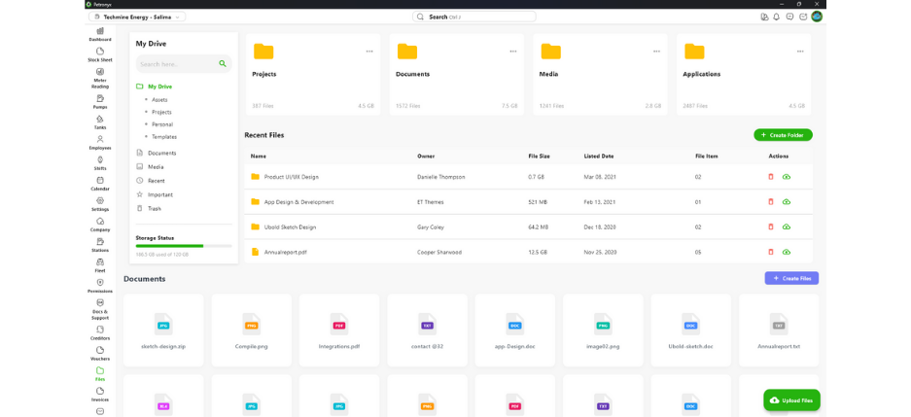Click the Create Folder button
Image resolution: width=911 pixels, height=417 pixels.
coord(783,135)
